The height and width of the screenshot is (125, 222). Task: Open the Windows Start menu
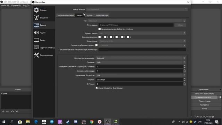point(4,122)
